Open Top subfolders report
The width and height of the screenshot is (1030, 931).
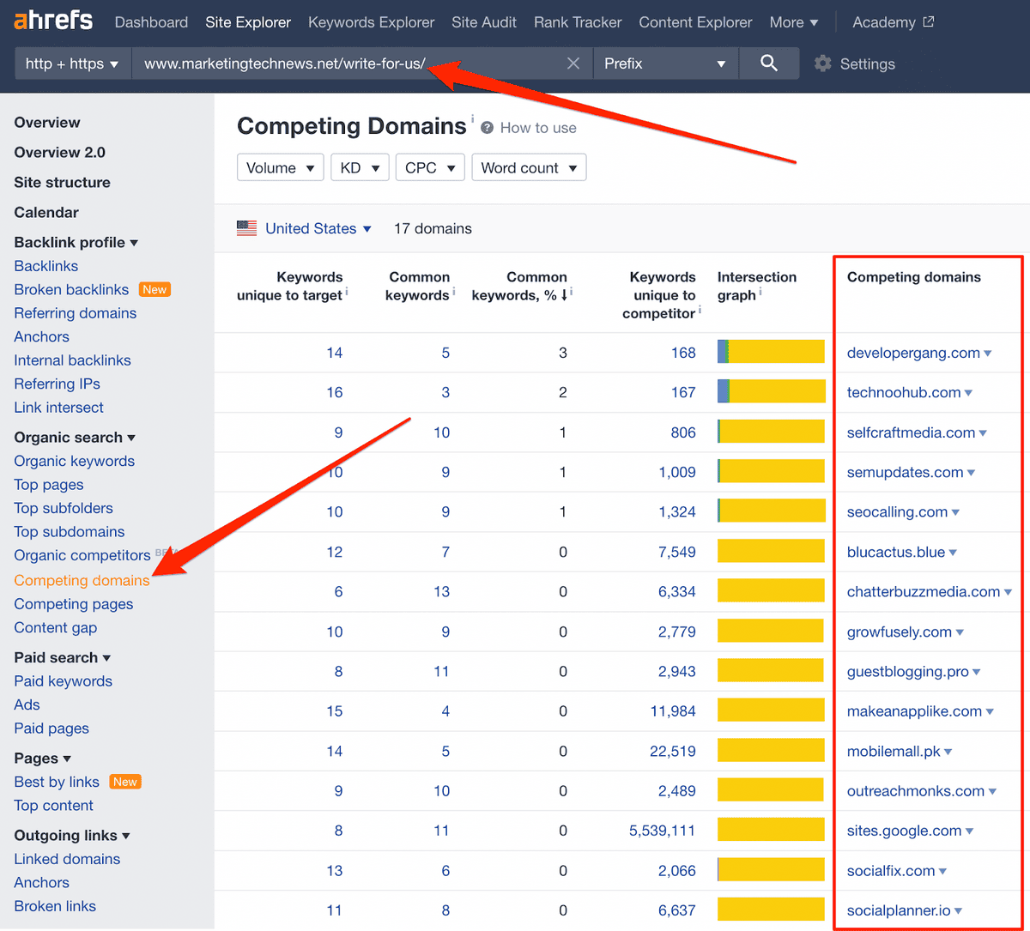coord(64,509)
